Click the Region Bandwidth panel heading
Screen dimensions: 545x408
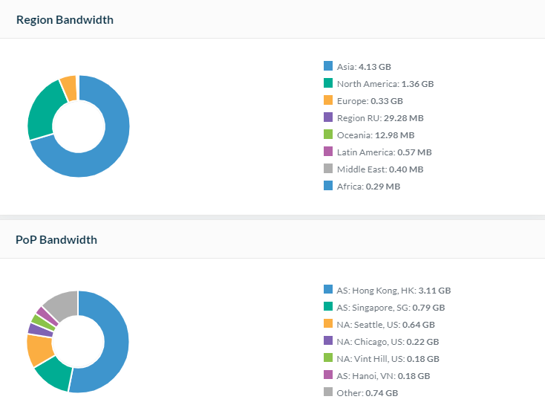pyautogui.click(x=65, y=20)
